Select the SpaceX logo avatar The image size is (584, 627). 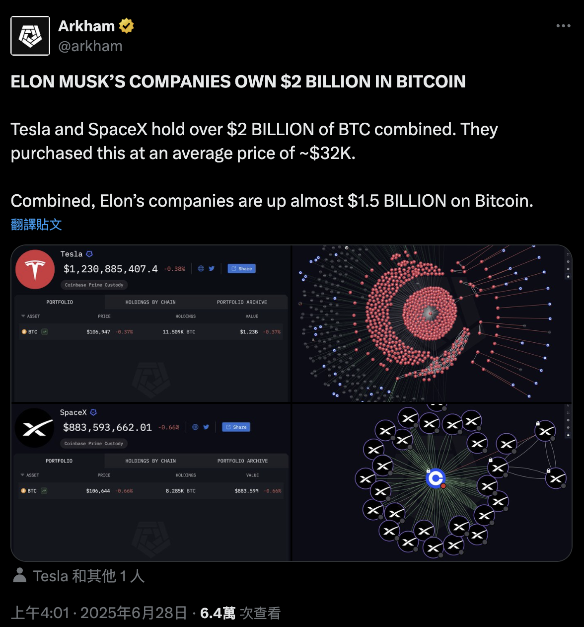pyautogui.click(x=34, y=428)
